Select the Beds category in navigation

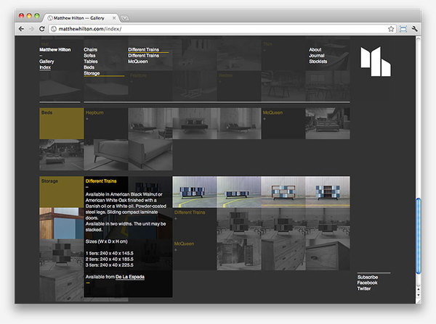89,67
